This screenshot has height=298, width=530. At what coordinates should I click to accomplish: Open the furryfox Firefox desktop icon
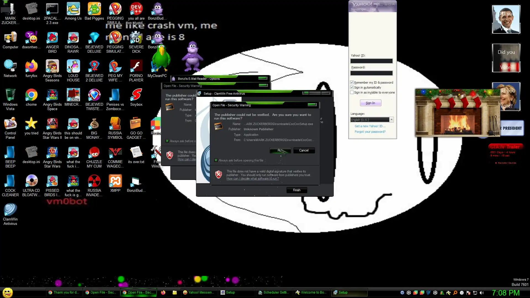[x=31, y=66]
